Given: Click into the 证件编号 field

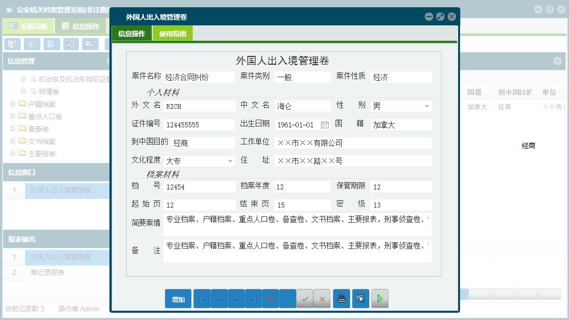Looking at the screenshot, I should point(199,124).
